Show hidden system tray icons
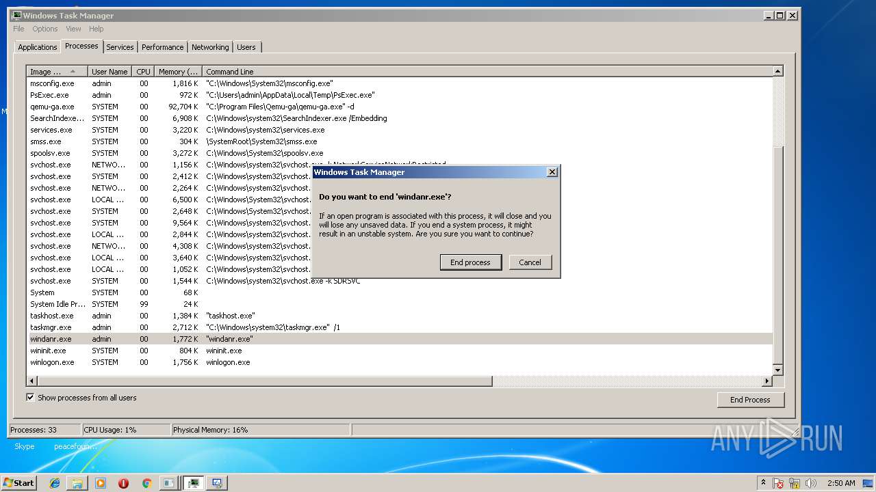Image resolution: width=876 pixels, height=492 pixels. click(763, 482)
